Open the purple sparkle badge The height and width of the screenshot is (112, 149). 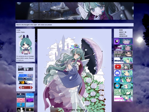30,100
